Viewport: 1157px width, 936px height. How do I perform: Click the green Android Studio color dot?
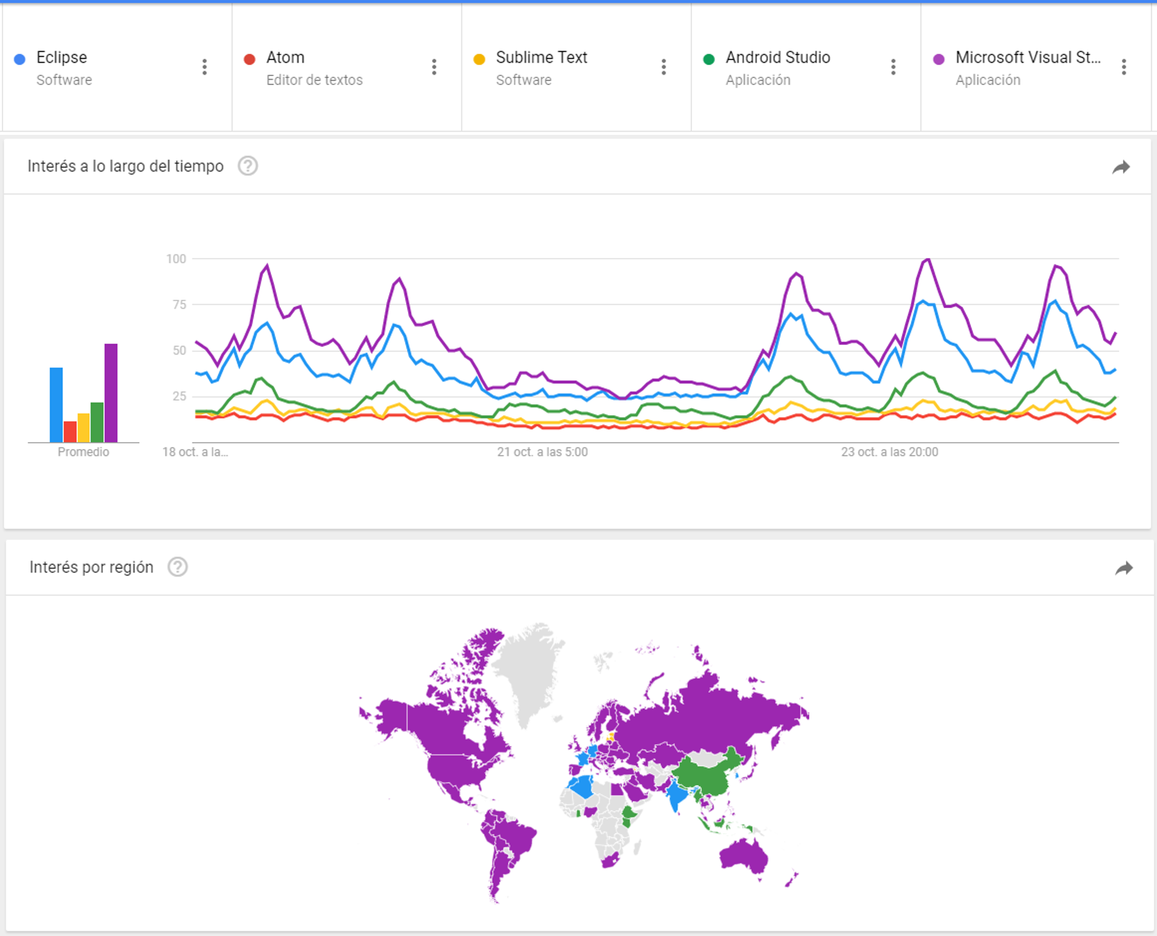point(709,59)
